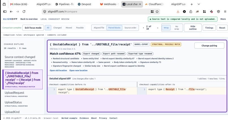The height and width of the screenshot is (120, 228).
Task: Click the shield-face extension icon in toolbar
Action: (218, 12)
